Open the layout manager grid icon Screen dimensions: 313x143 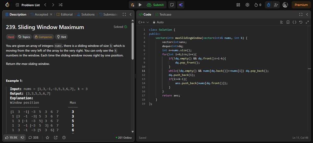point(238,5)
